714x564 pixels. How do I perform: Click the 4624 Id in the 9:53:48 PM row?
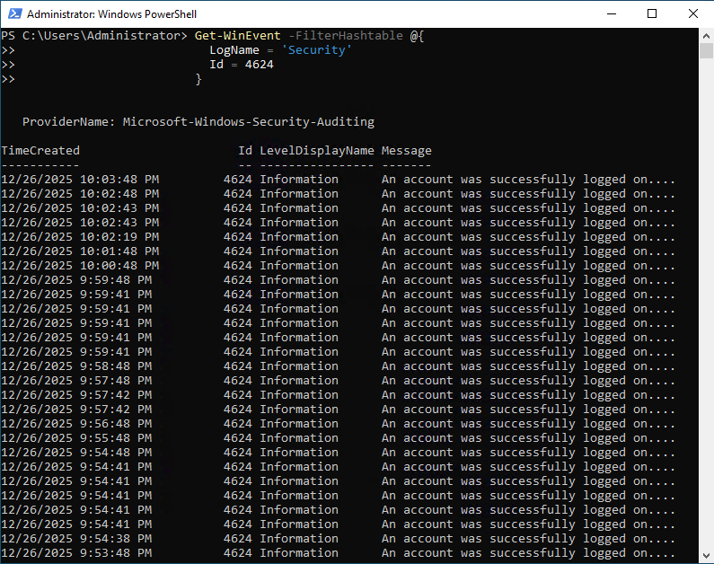[x=237, y=553]
